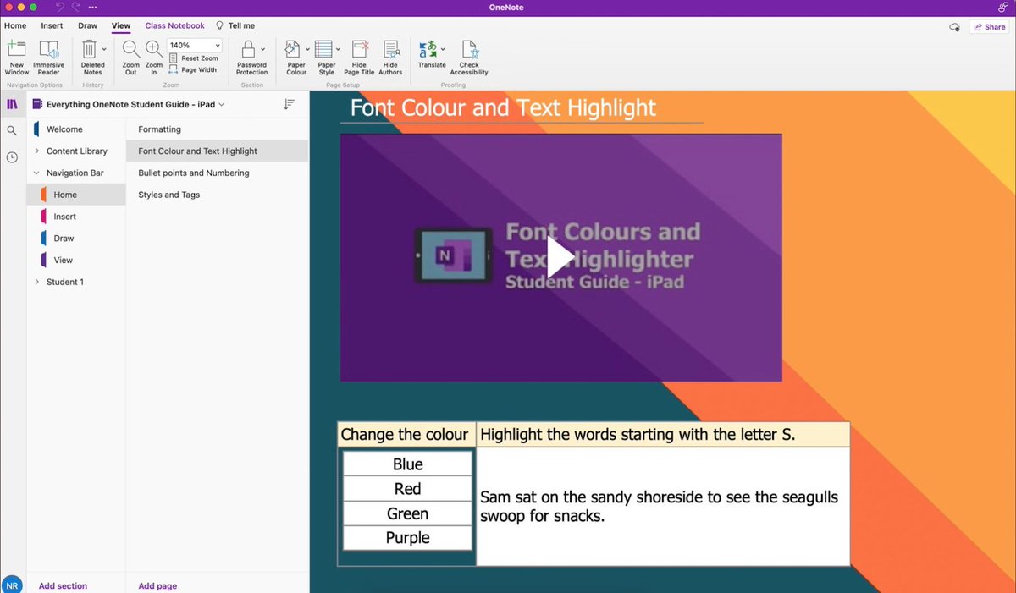Open the notebook name dropdown chevron

[222, 105]
